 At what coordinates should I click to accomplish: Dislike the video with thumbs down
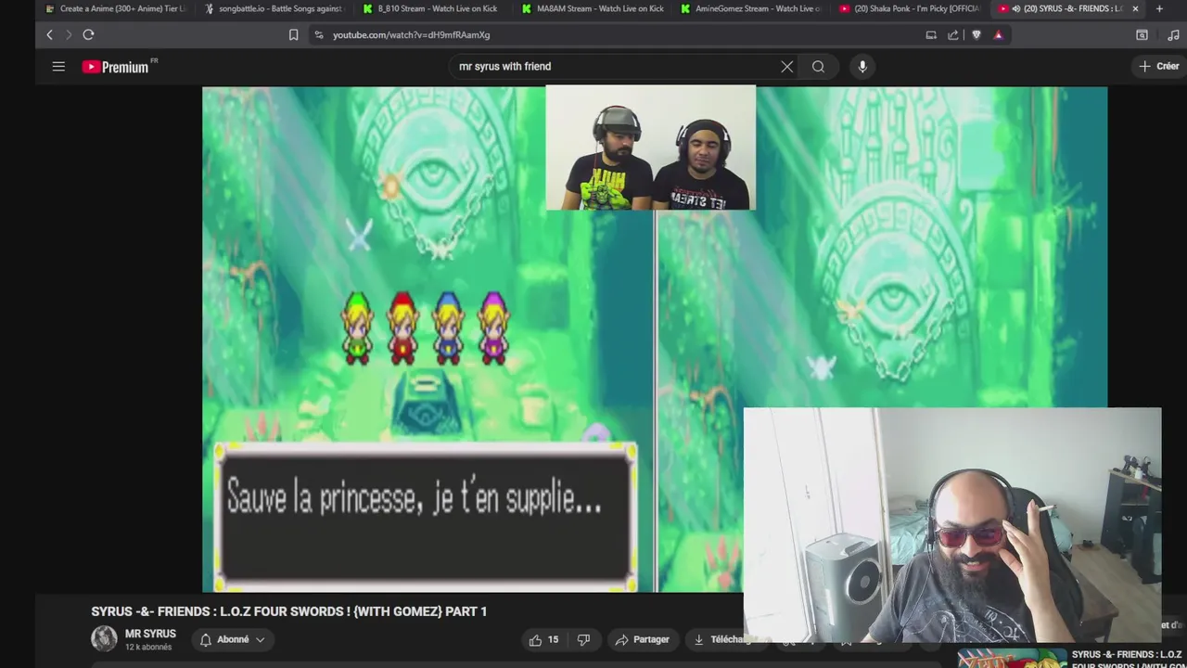point(583,639)
